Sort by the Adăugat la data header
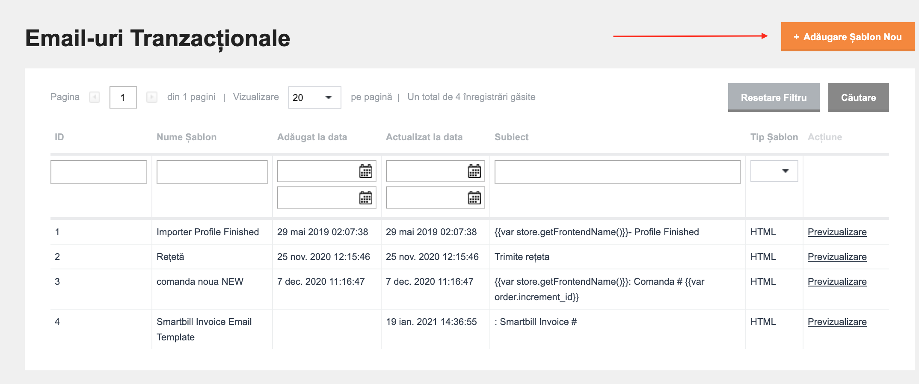The width and height of the screenshot is (919, 384). click(312, 137)
